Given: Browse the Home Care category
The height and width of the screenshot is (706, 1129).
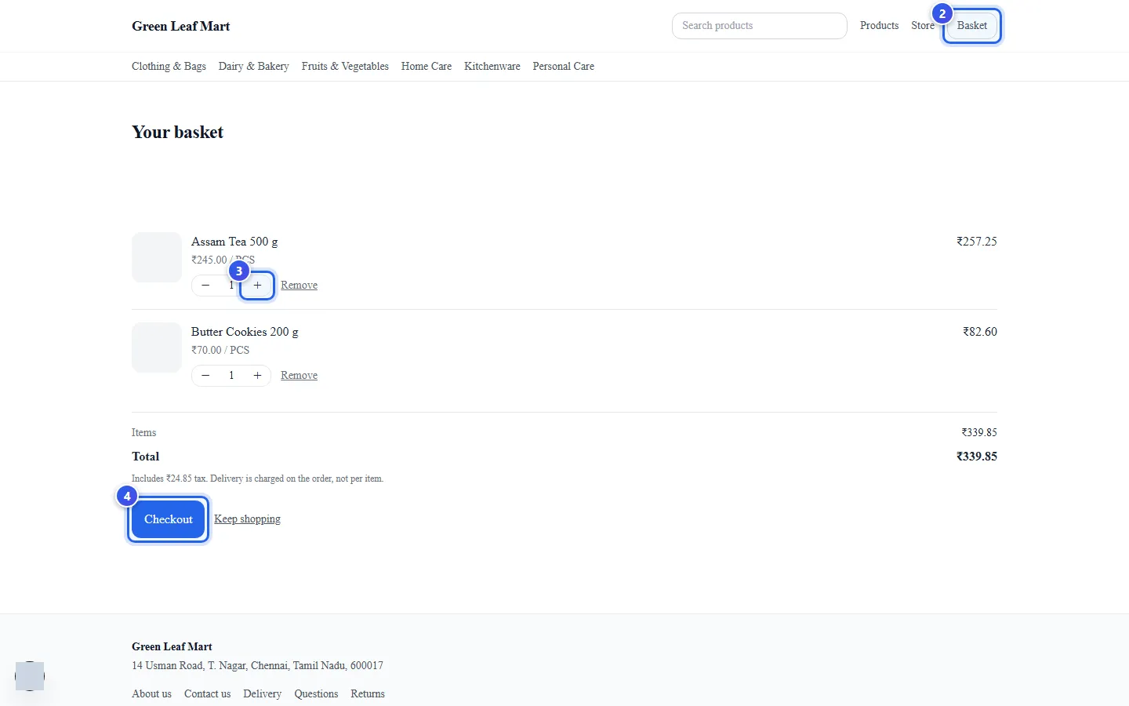Looking at the screenshot, I should point(427,67).
